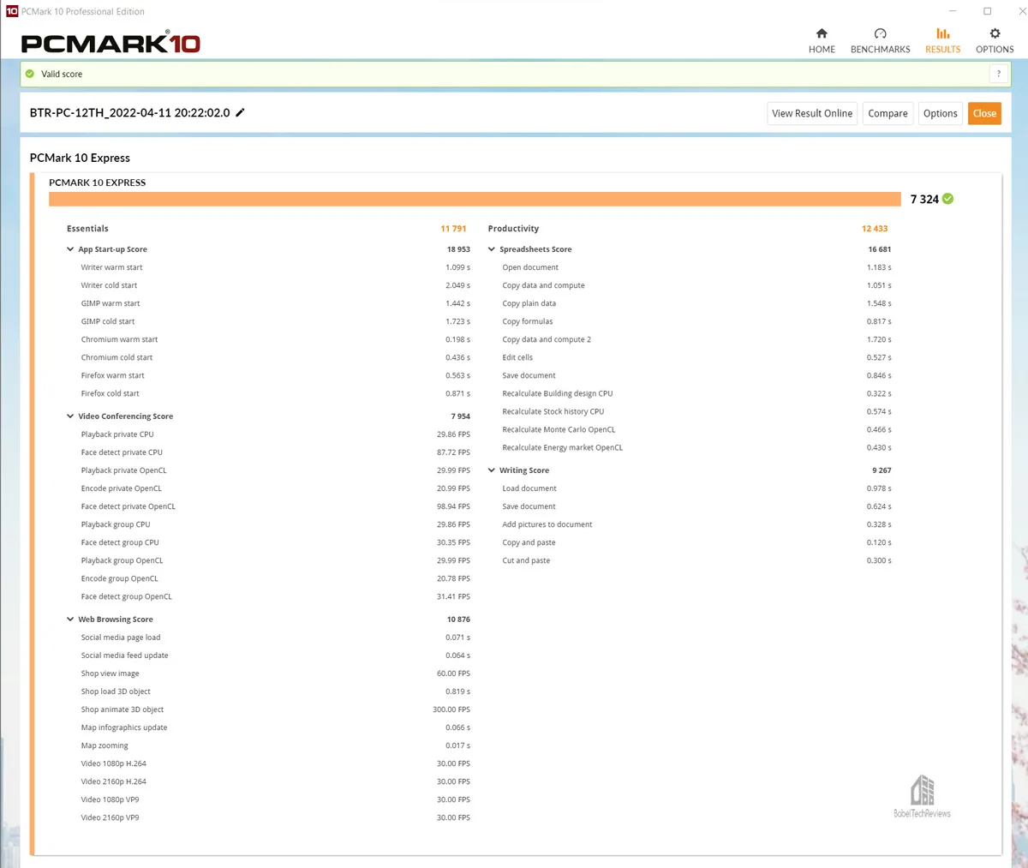Image resolution: width=1028 pixels, height=868 pixels.
Task: Click the Compare button
Action: tap(888, 113)
